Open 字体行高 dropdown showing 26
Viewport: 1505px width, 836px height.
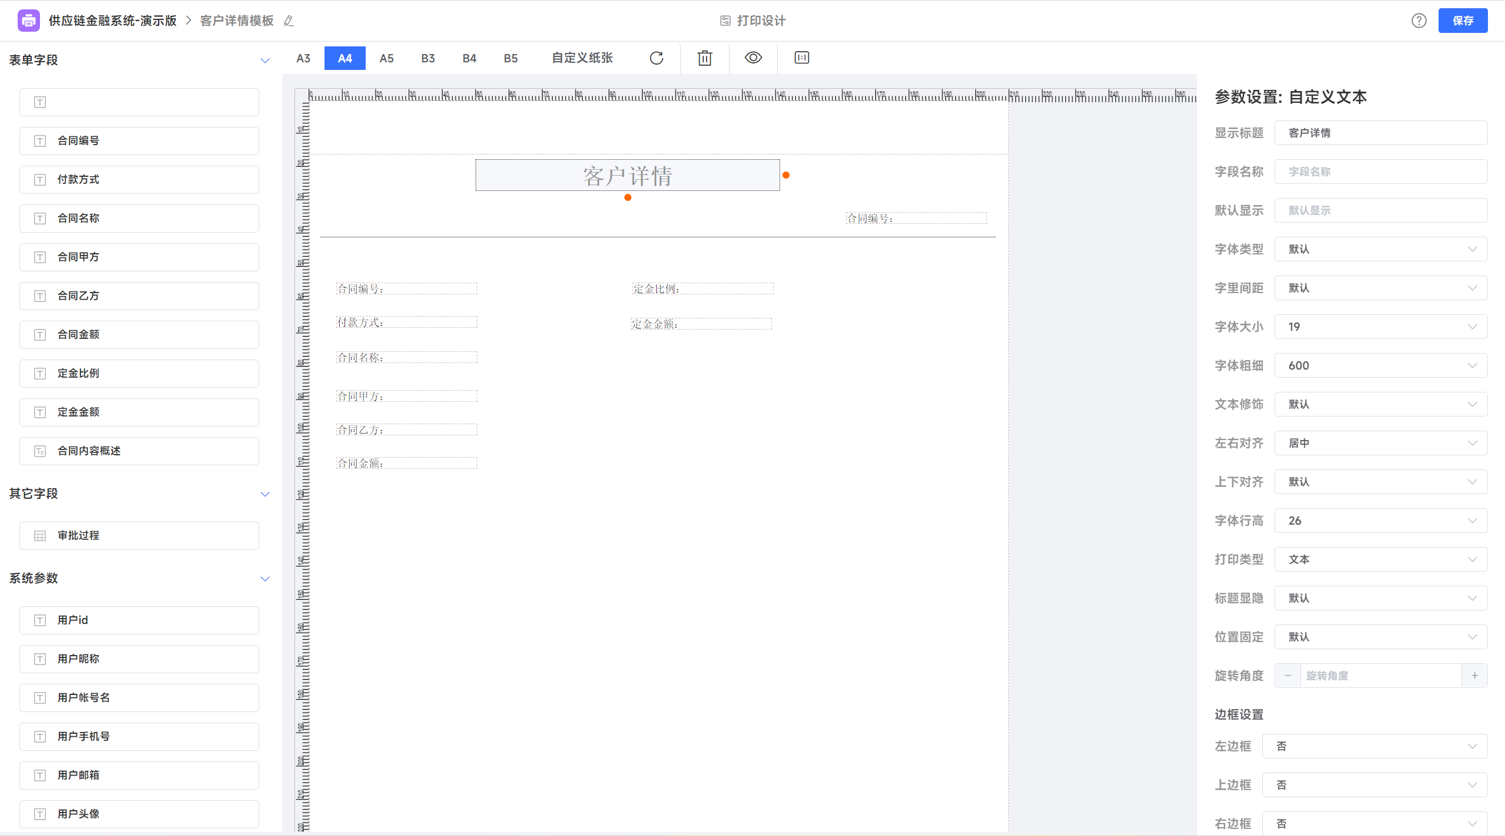click(x=1381, y=521)
